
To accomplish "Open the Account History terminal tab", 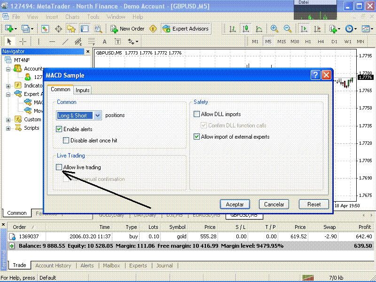I will pos(53,266).
